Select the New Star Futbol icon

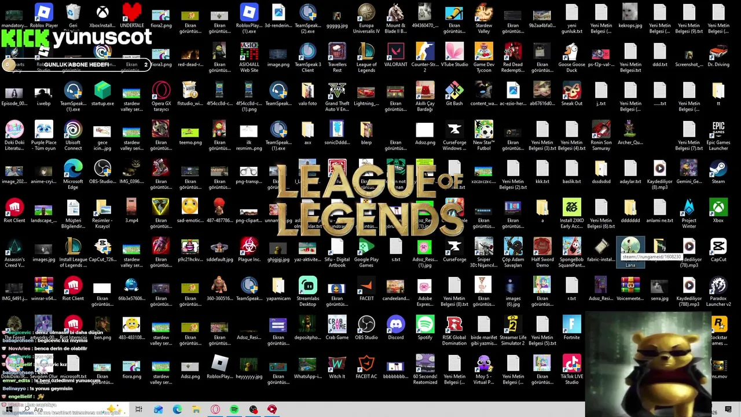pos(484,136)
